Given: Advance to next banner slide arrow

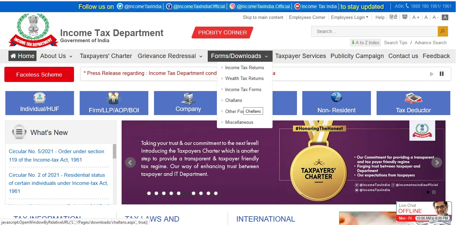Looking at the screenshot, I should 437,162.
